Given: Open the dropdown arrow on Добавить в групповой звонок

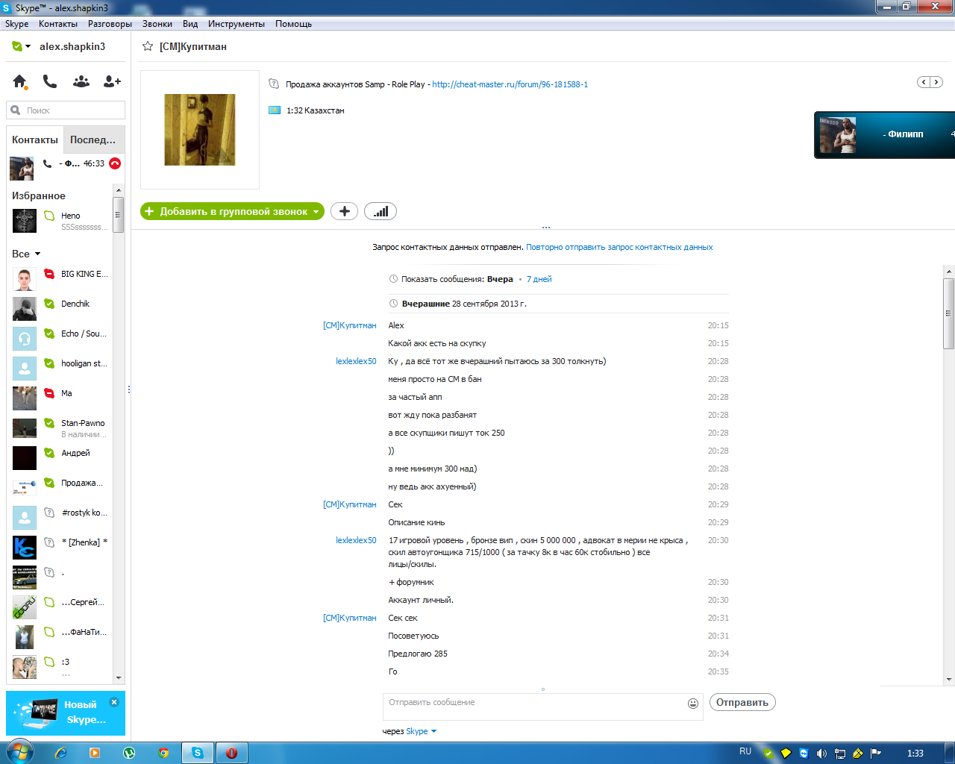Looking at the screenshot, I should (316, 212).
